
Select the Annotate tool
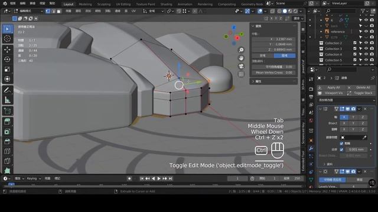coord(7,90)
